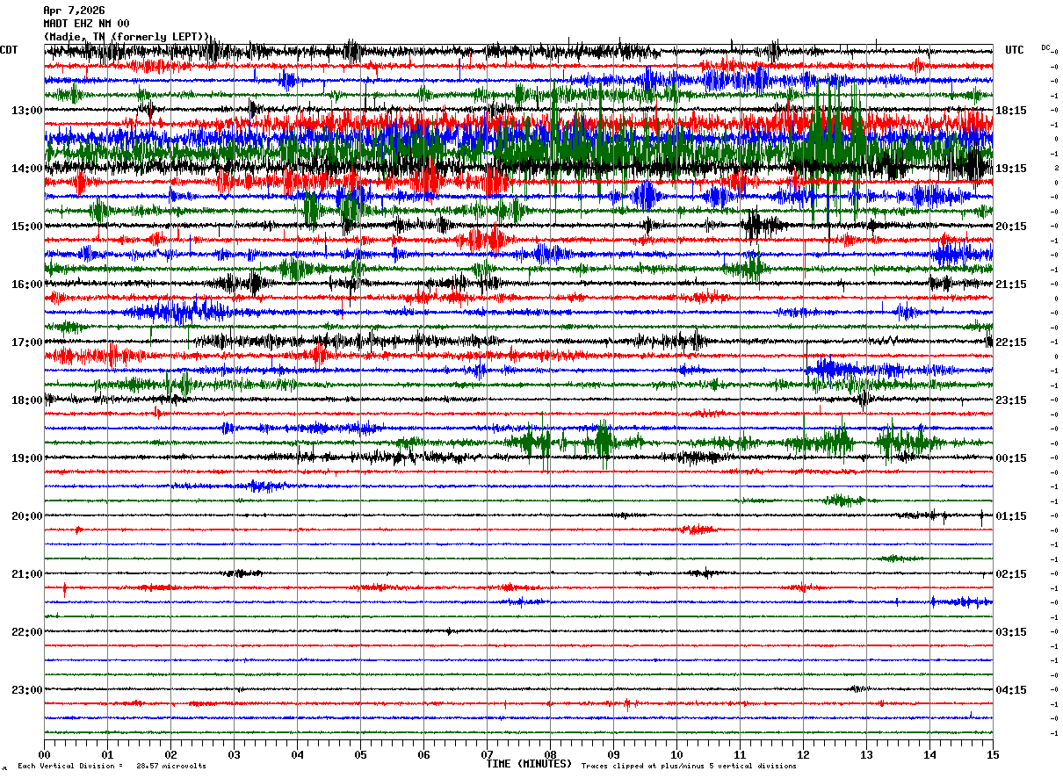Viewport: 1063px width, 778px height.
Task: Select minute 15 on the time axis
Action: [x=992, y=754]
